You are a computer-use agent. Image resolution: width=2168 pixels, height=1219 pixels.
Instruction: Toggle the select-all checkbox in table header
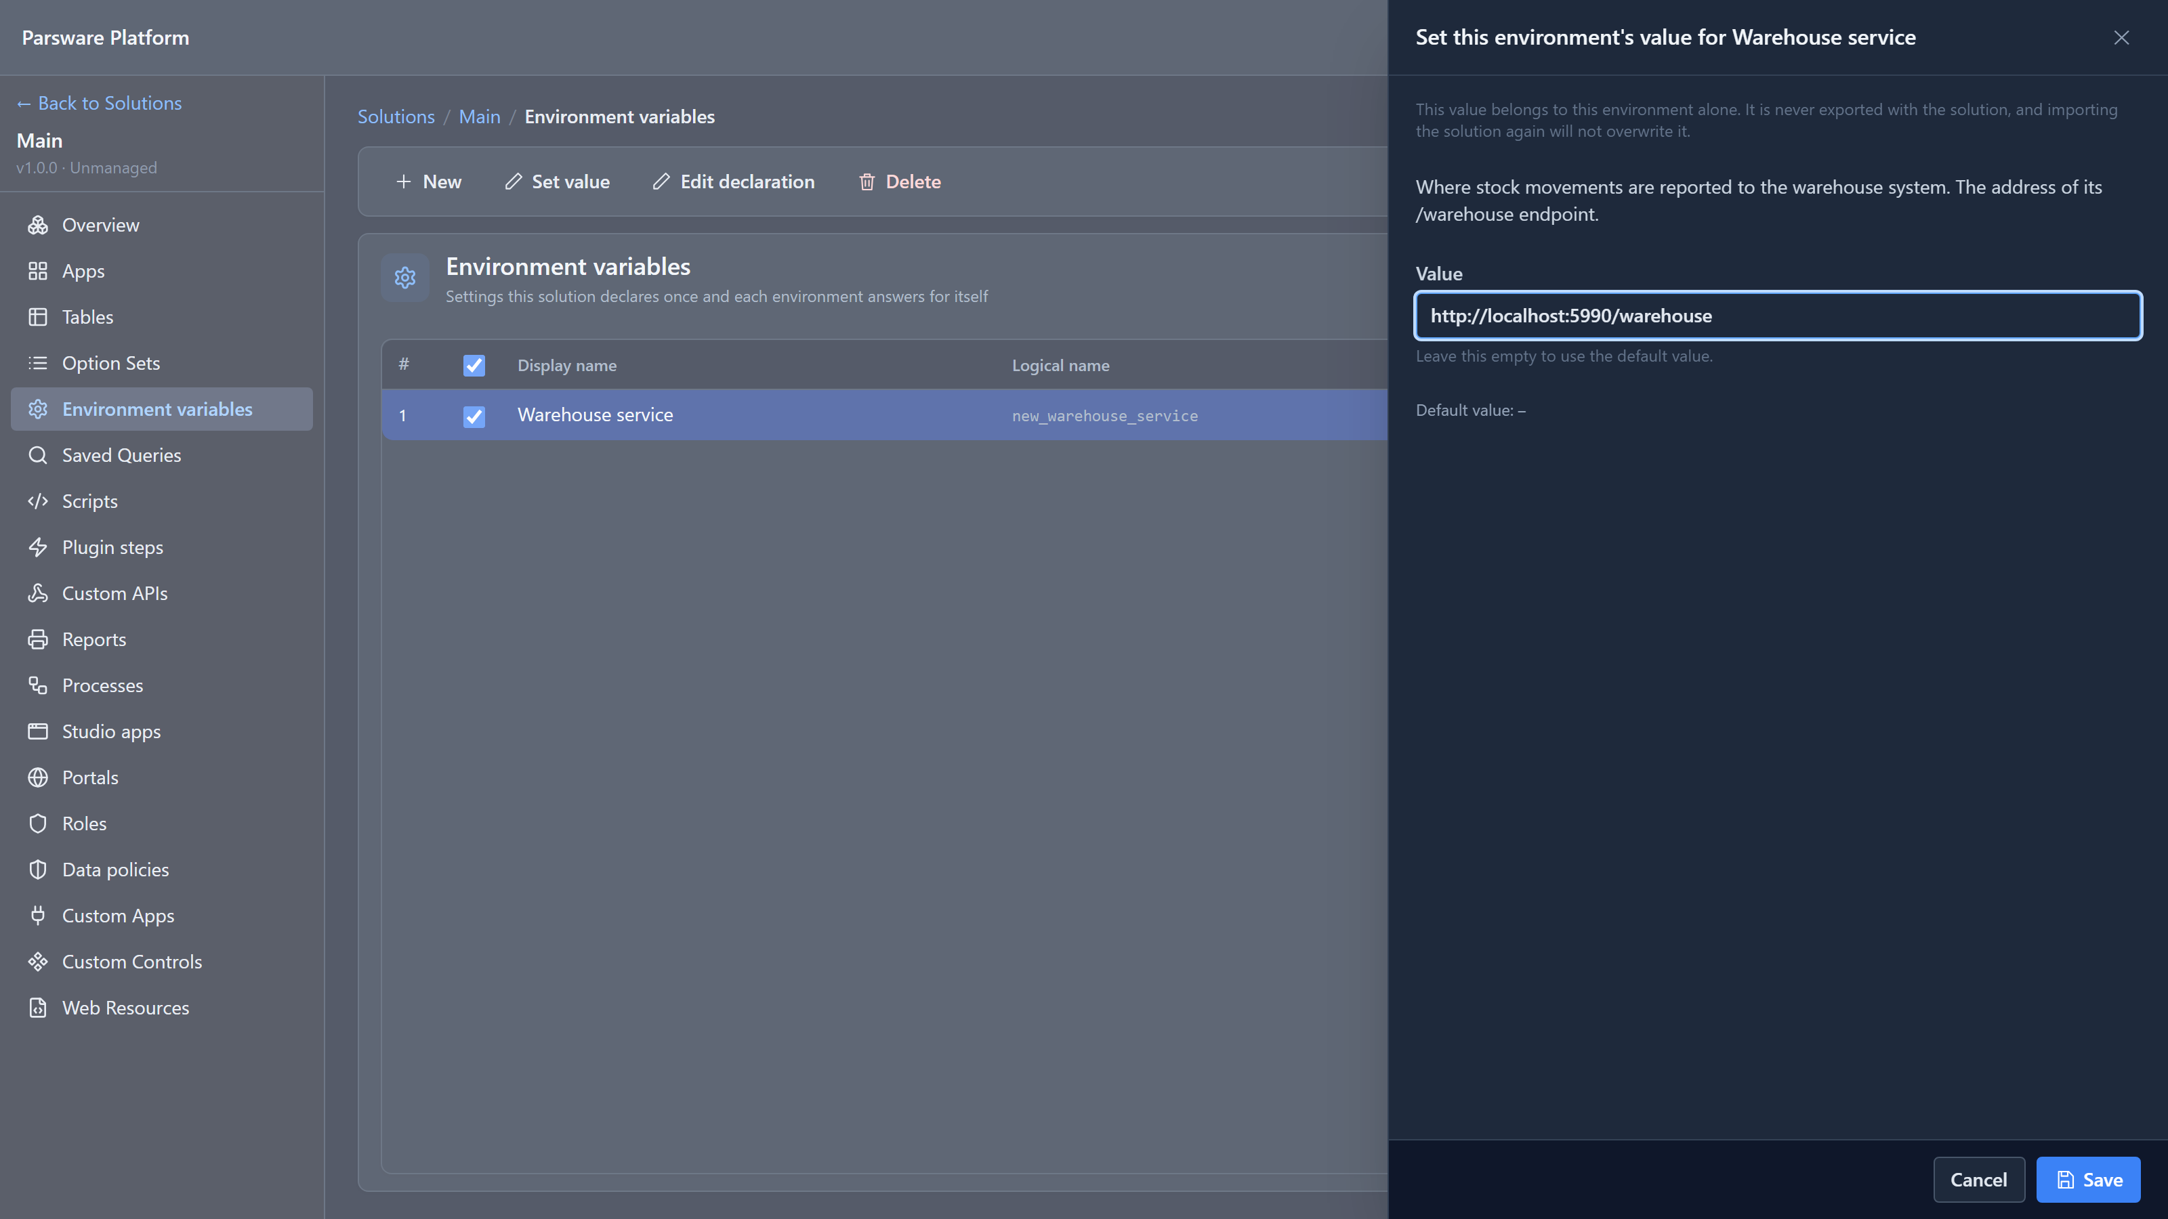point(474,365)
